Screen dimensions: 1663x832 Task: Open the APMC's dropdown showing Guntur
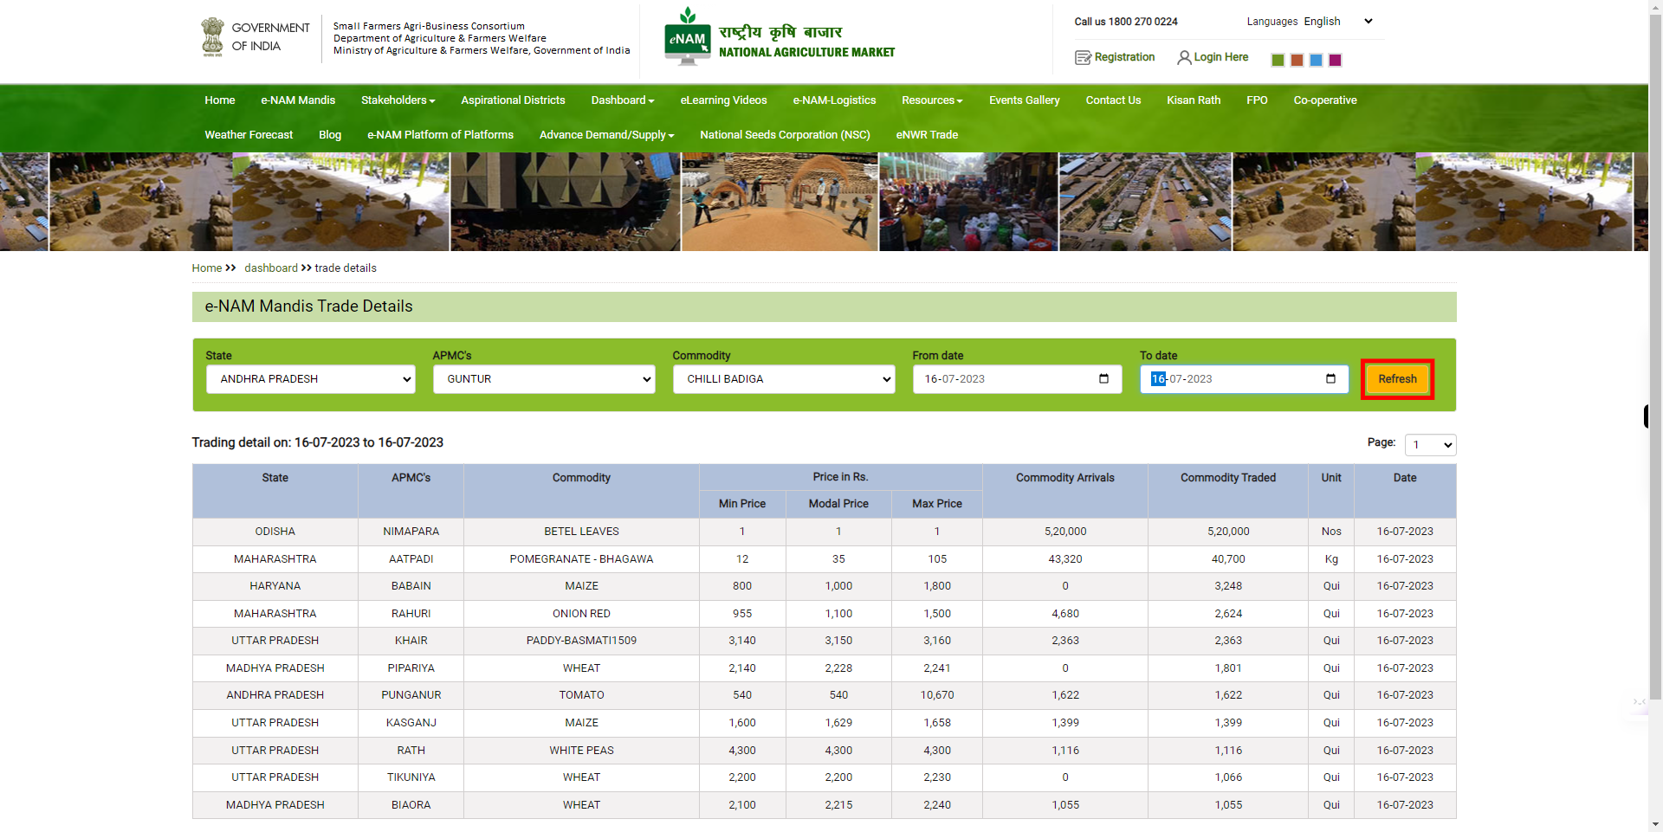tap(544, 379)
